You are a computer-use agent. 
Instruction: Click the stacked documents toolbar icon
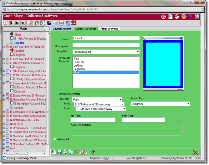55,23
